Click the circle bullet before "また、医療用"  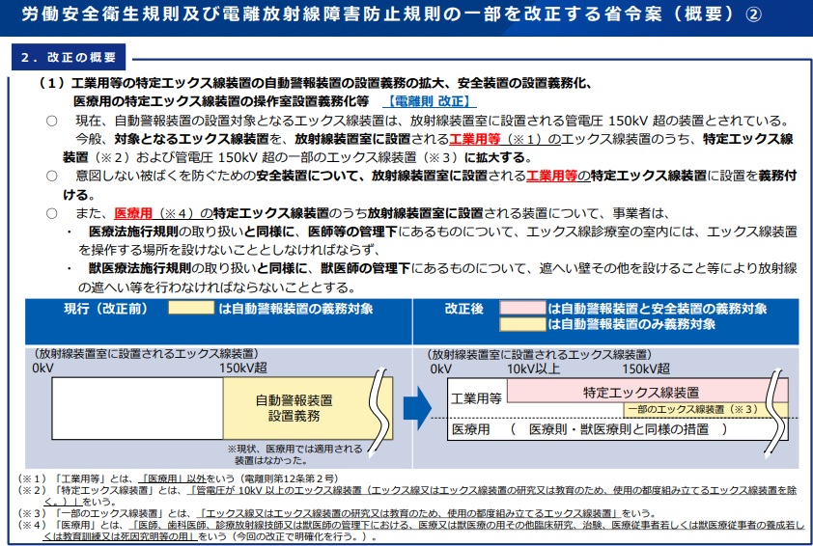52,213
